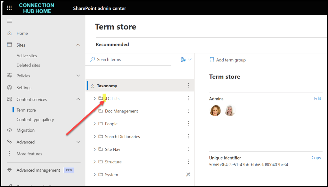
Task: Click the Home icon in sidebar
Action: 10,33
